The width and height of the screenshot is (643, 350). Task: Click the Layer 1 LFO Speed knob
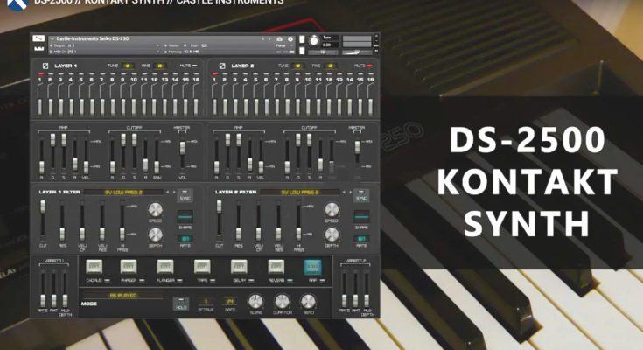point(155,210)
